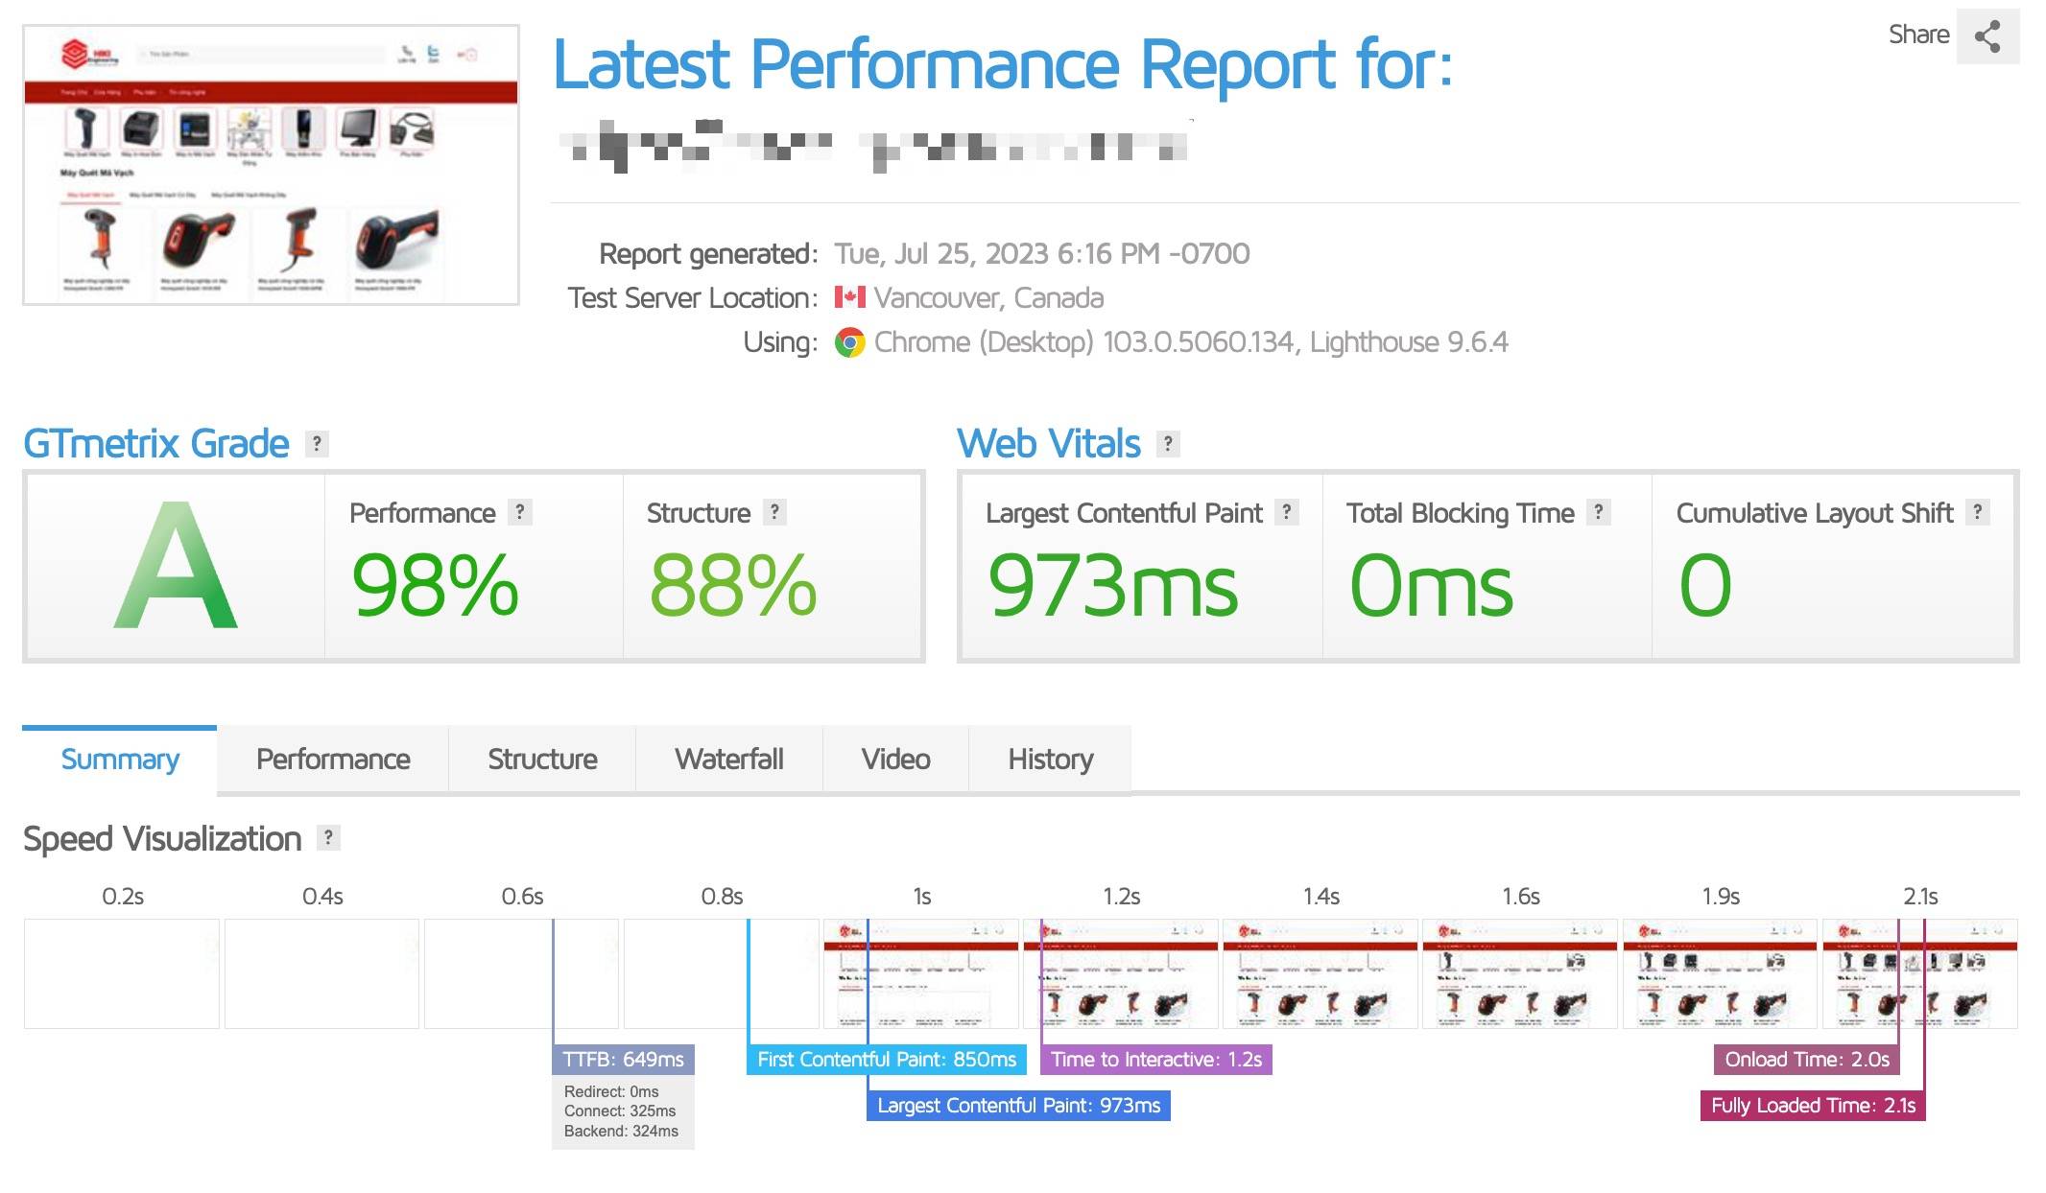Click help icon next to GTmetrix Grade
Viewport: 2046px width, 1193px height.
tap(317, 444)
